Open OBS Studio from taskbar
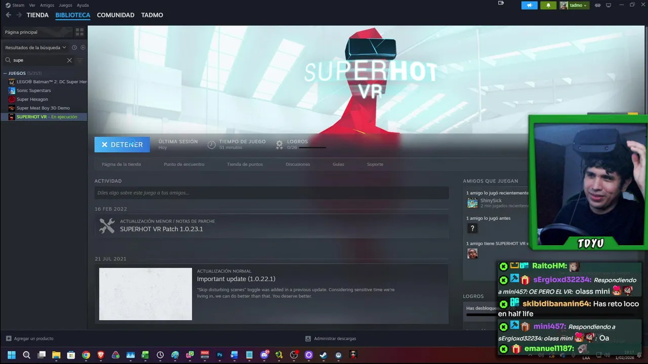The image size is (648, 364). pos(294,355)
